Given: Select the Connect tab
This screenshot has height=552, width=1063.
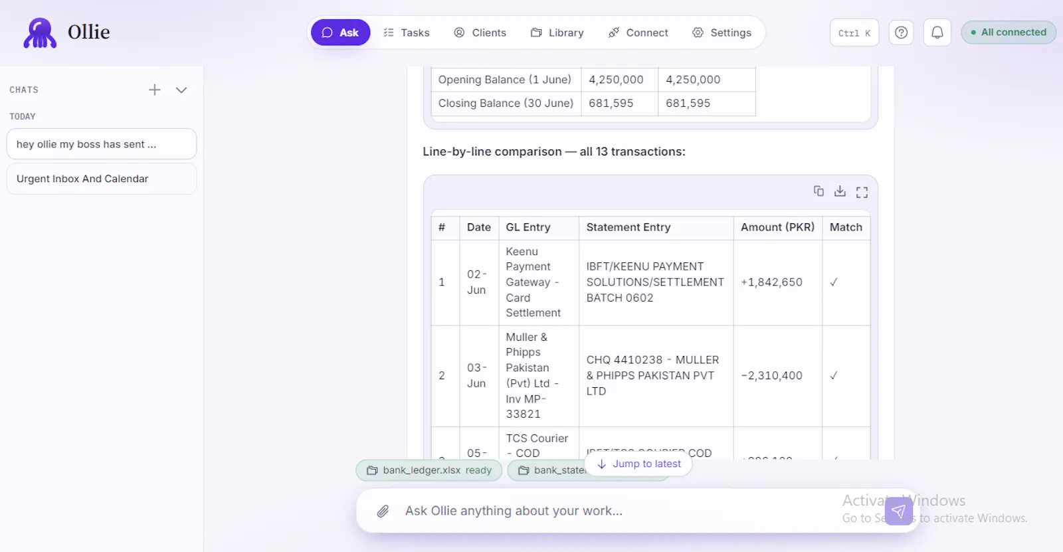Looking at the screenshot, I should [x=638, y=33].
